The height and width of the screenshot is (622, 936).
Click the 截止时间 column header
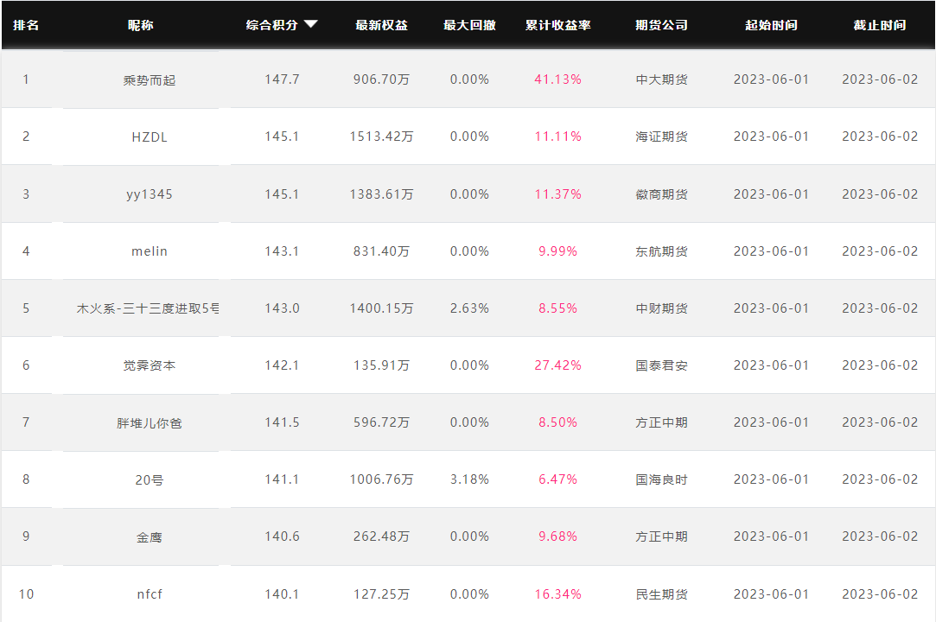pyautogui.click(x=879, y=25)
